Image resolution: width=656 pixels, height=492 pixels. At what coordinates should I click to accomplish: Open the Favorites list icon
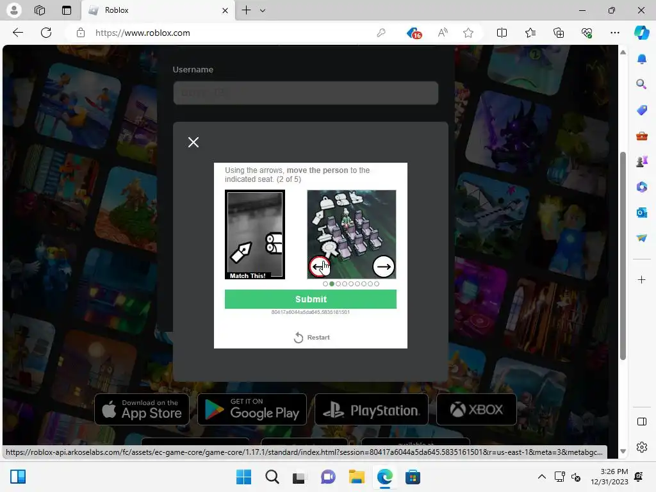pos(530,33)
